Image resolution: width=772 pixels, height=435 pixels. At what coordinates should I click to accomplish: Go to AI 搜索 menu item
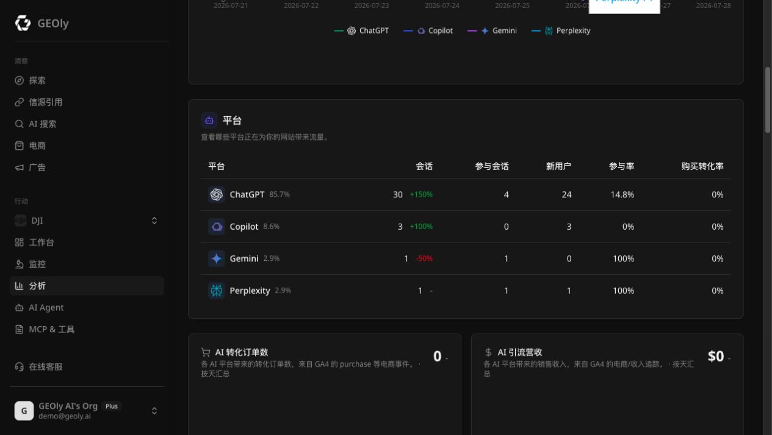pos(87,124)
